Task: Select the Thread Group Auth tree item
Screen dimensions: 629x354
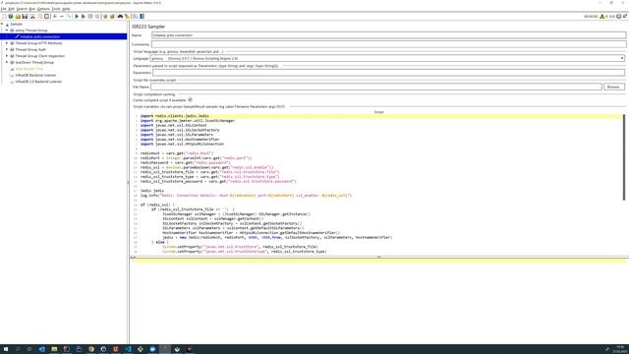Action: click(30, 49)
